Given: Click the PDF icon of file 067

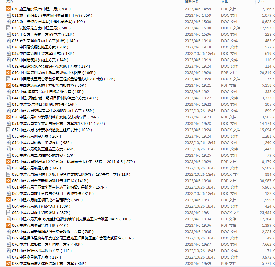Looking at the screenshot, I should pyautogui.click(x=8, y=225).
